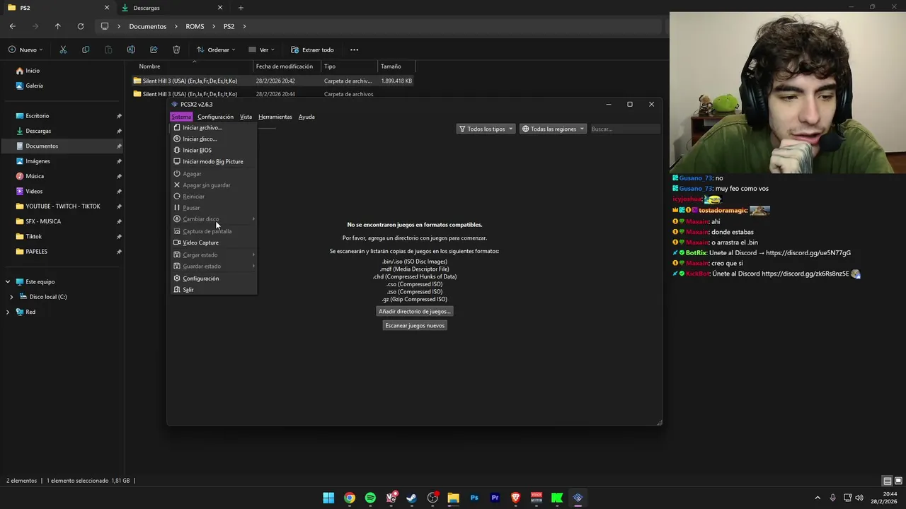The image size is (906, 509).
Task: Open the Ordenar dropdown in Explorer
Action: (216, 49)
